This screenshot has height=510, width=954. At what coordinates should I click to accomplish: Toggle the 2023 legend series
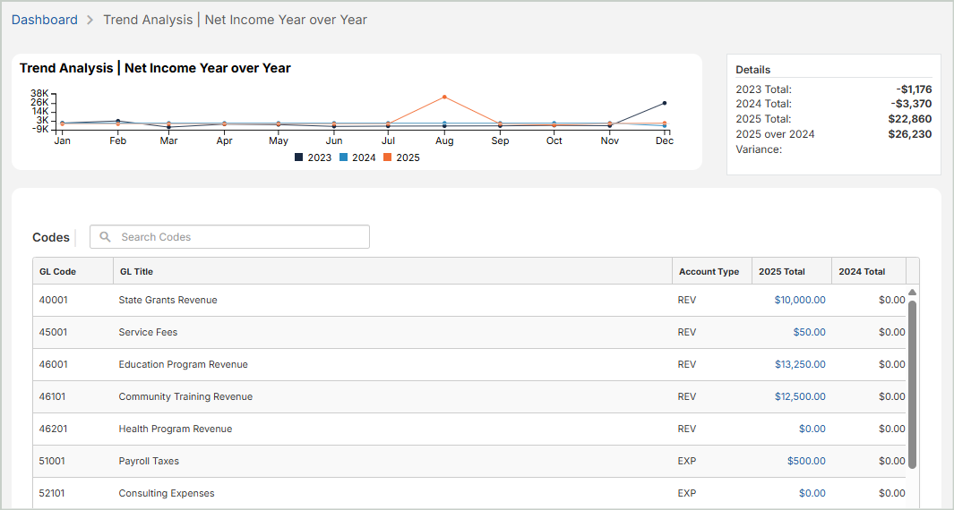tap(313, 157)
